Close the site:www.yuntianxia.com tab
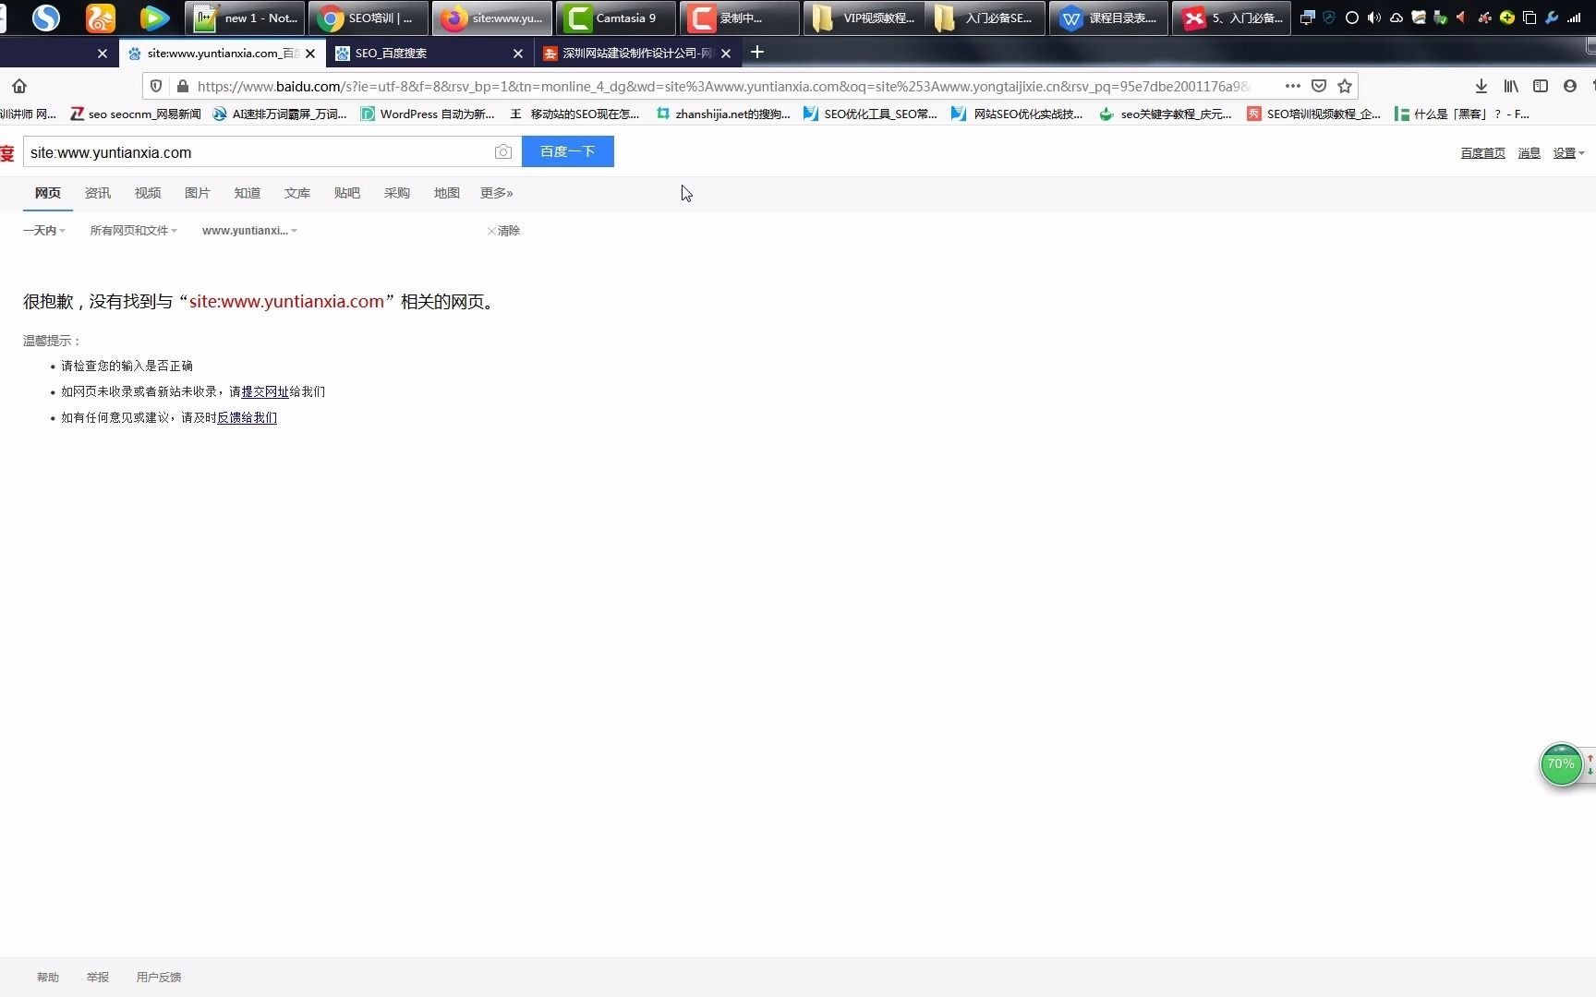Screen dimensions: 1596x997 (x=310, y=54)
